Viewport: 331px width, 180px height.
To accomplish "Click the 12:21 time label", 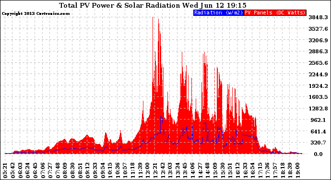I will pos(155,170).
